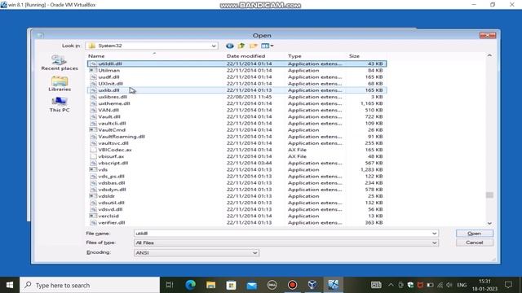
Task: Expand the Files of type dropdown
Action: click(434, 243)
